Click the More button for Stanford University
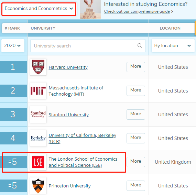The height and width of the screenshot is (195, 196). (136, 115)
